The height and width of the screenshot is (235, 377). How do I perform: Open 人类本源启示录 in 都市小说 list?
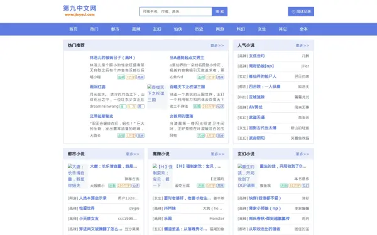coord(93,198)
